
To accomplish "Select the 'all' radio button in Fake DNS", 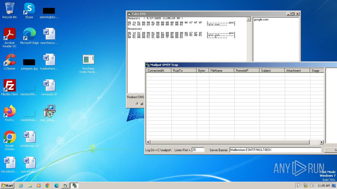I will pos(137,104).
